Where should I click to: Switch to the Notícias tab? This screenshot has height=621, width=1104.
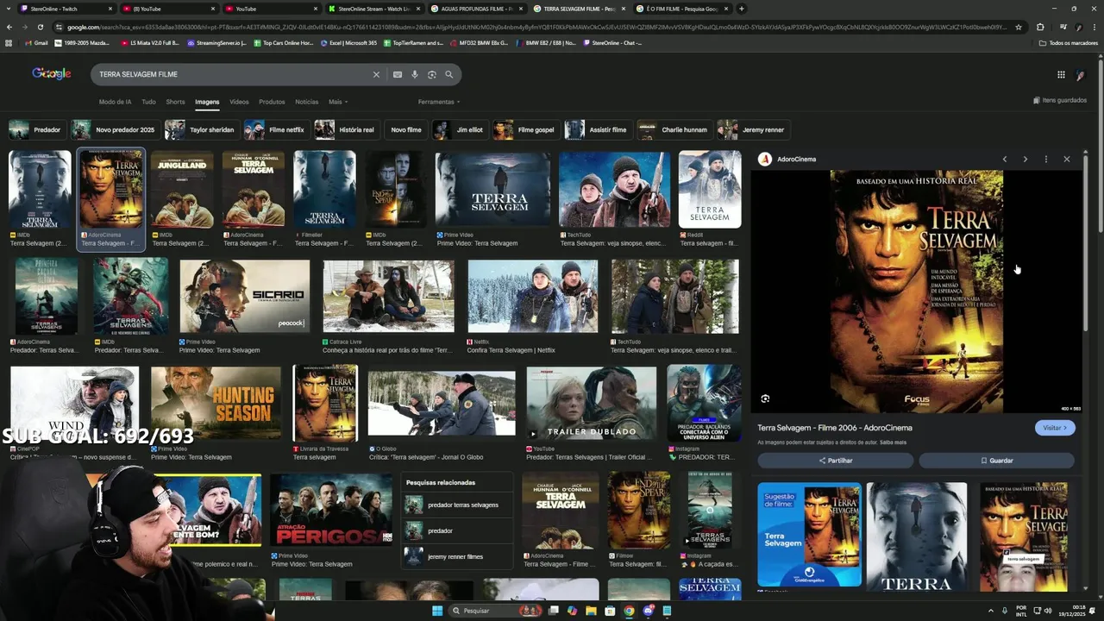(x=307, y=102)
